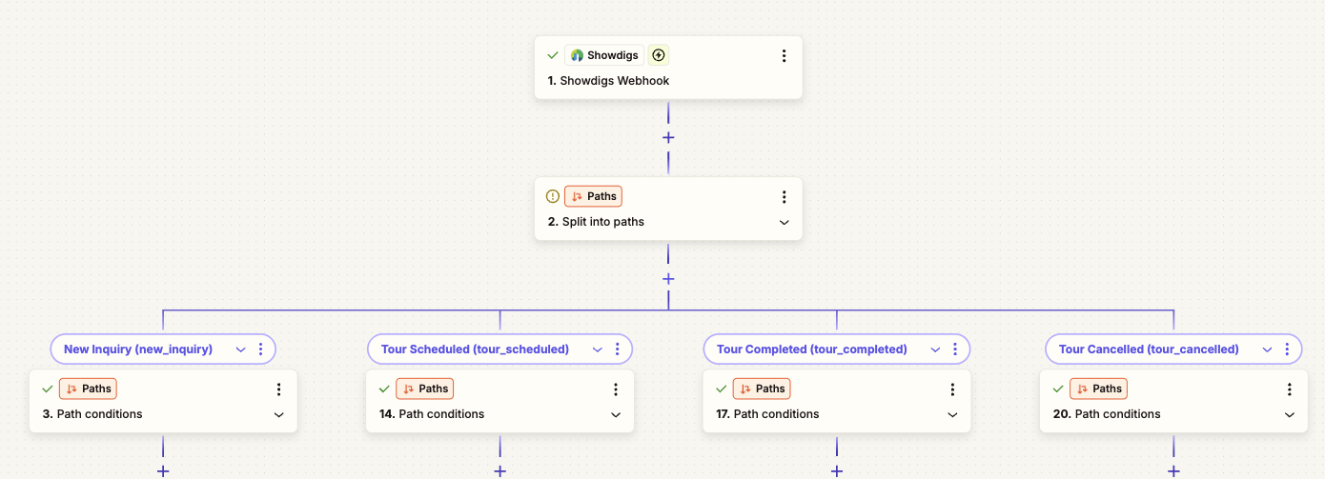
Task: Select the New Inquiry (new_inquiry) path label
Action: click(x=138, y=349)
